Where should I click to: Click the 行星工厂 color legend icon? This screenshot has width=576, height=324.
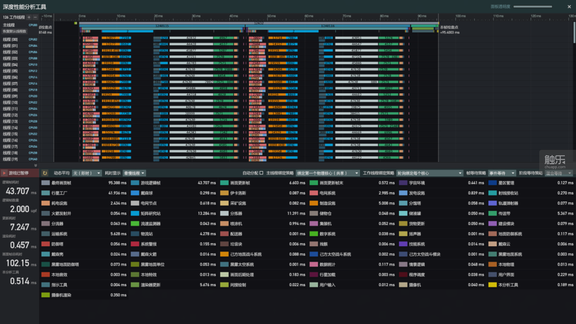[46, 193]
